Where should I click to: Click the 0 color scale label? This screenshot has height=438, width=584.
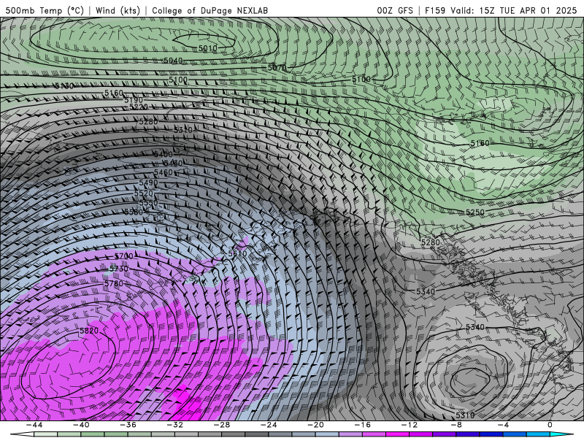(550, 425)
